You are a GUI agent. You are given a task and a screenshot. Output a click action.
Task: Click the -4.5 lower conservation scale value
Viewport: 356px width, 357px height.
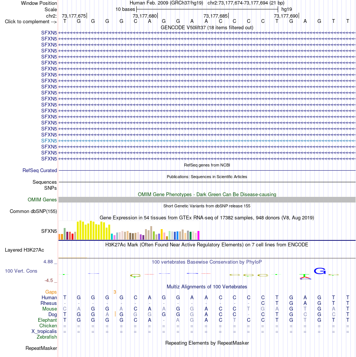tap(49, 280)
